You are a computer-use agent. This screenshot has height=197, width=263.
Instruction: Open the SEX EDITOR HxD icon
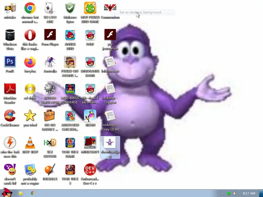[x=50, y=143]
